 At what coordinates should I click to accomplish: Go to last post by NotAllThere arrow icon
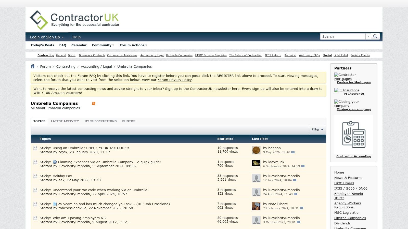(301, 208)
